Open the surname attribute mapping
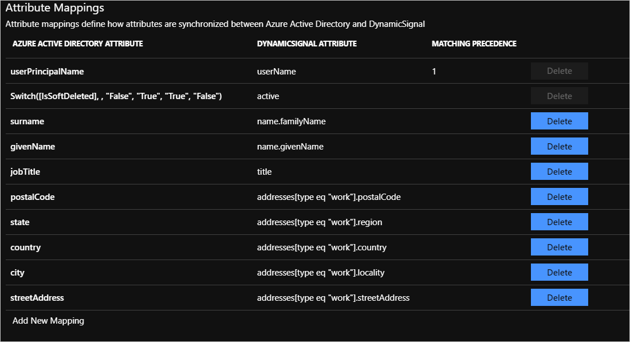The image size is (630, 342). point(27,121)
